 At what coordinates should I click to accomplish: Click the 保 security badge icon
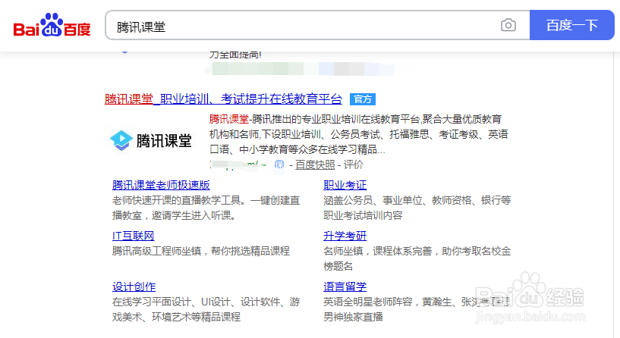click(279, 164)
